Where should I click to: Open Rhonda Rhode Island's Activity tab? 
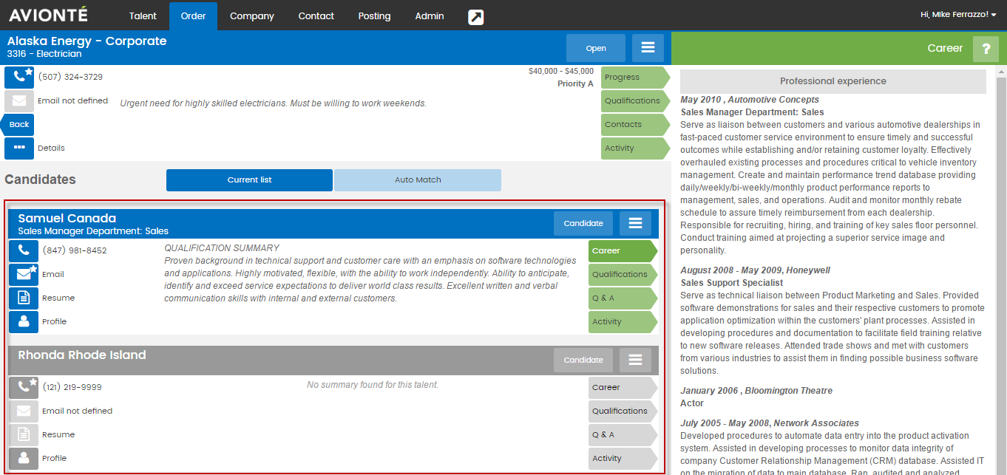coord(623,458)
